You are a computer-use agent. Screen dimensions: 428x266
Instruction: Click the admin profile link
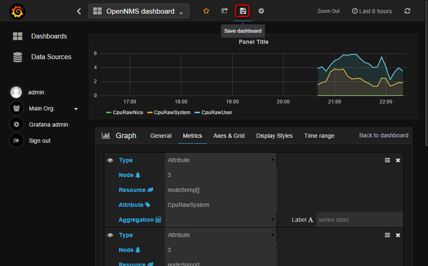pyautogui.click(x=36, y=92)
